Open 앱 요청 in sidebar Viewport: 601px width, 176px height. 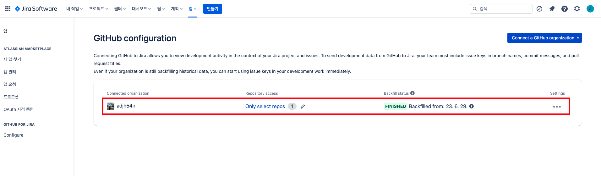pos(10,84)
